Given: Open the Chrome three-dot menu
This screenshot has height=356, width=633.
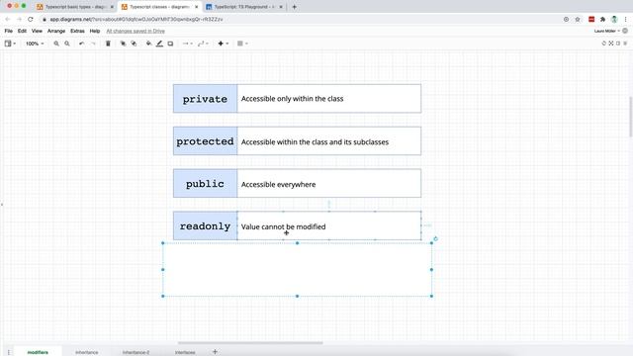Looking at the screenshot, I should 625,19.
